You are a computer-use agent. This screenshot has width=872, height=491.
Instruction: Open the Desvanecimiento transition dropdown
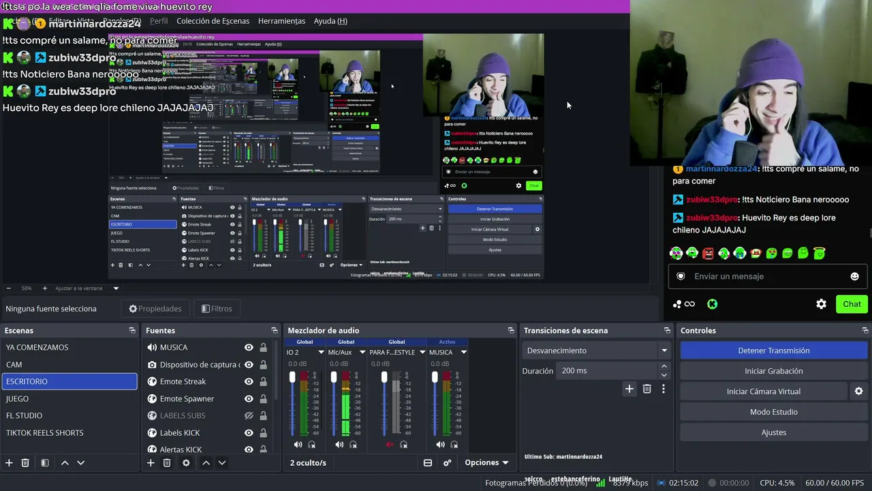click(x=597, y=351)
